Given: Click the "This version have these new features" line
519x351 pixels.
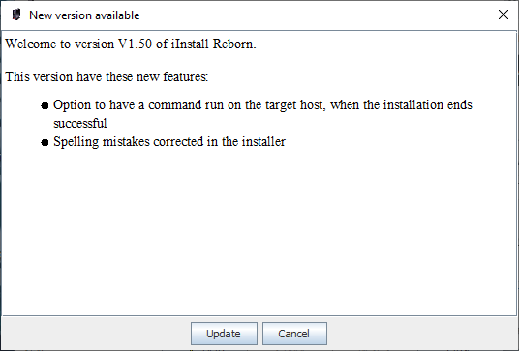Looking at the screenshot, I should coord(107,76).
